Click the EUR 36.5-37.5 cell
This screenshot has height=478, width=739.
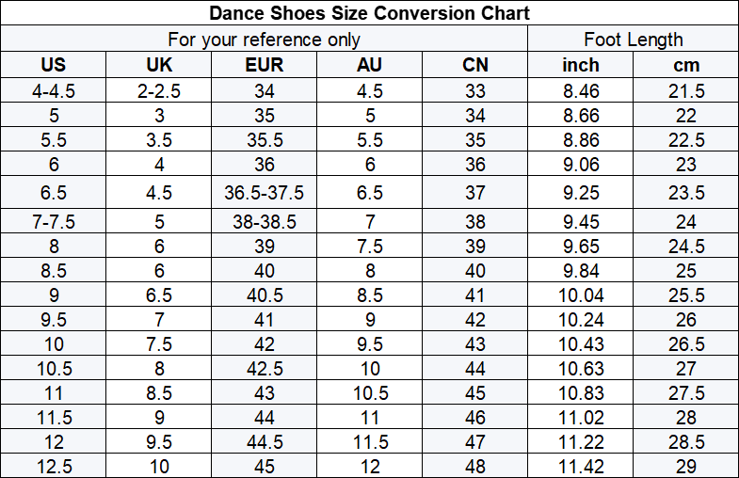[265, 193]
